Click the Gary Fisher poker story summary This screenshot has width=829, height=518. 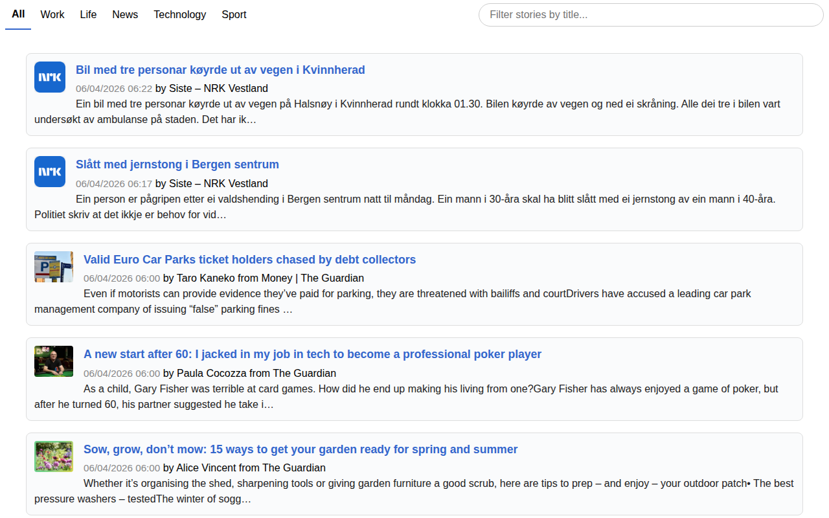click(414, 396)
